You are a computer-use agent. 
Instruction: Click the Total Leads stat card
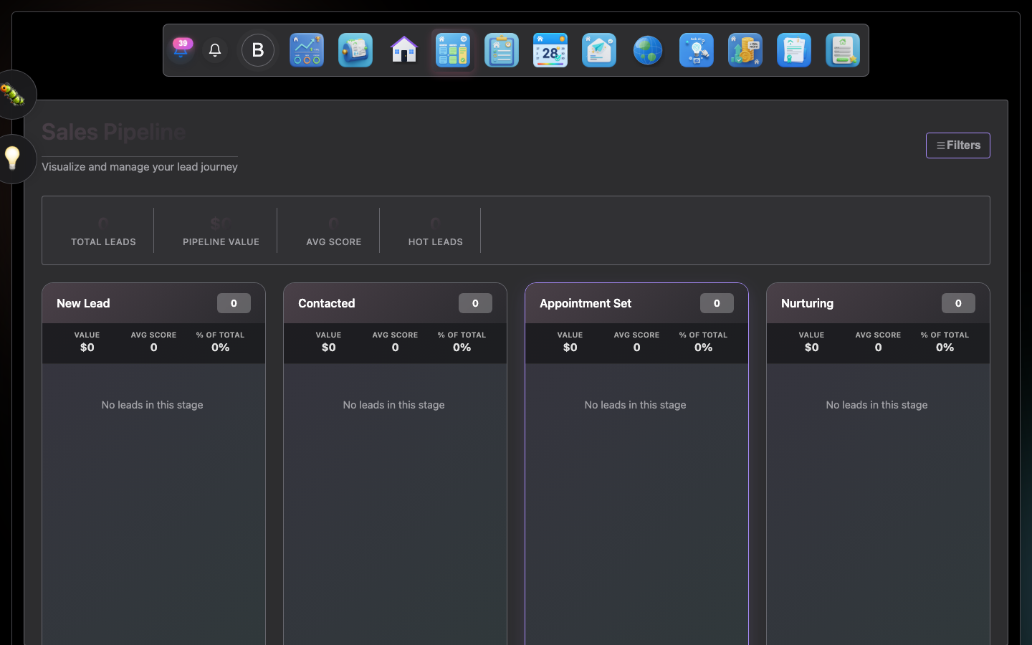103,231
